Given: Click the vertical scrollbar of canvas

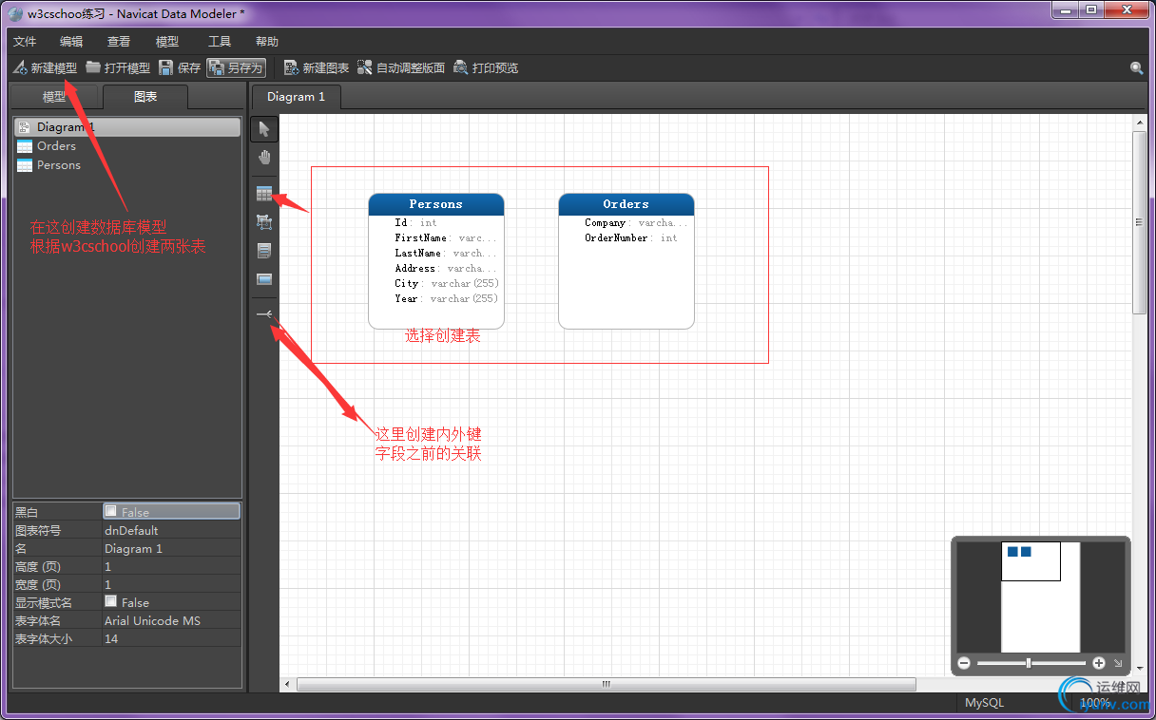Looking at the screenshot, I should pyautogui.click(x=1140, y=223).
